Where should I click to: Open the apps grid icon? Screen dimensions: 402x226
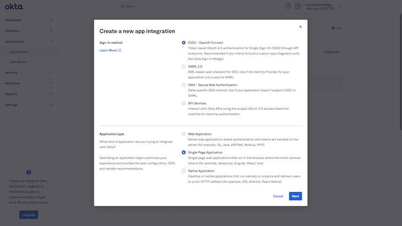pos(298,6)
